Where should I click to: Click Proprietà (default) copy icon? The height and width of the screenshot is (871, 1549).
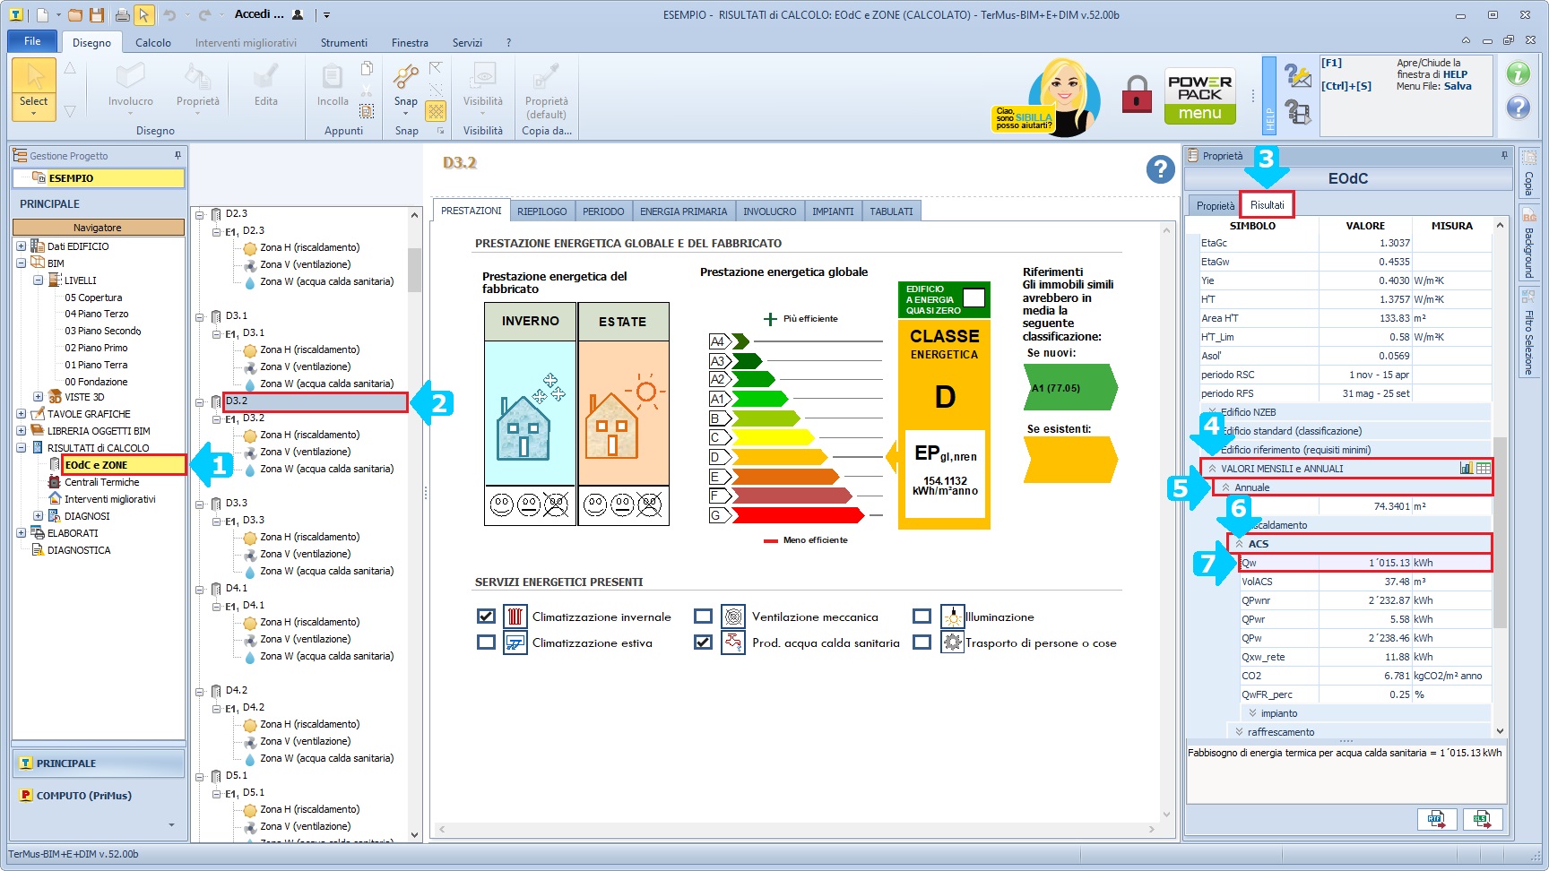click(546, 76)
